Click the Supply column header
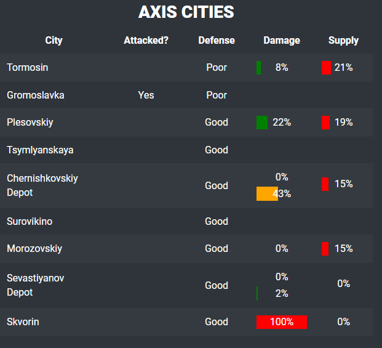Viewport: 382px width, 348px height. [343, 41]
